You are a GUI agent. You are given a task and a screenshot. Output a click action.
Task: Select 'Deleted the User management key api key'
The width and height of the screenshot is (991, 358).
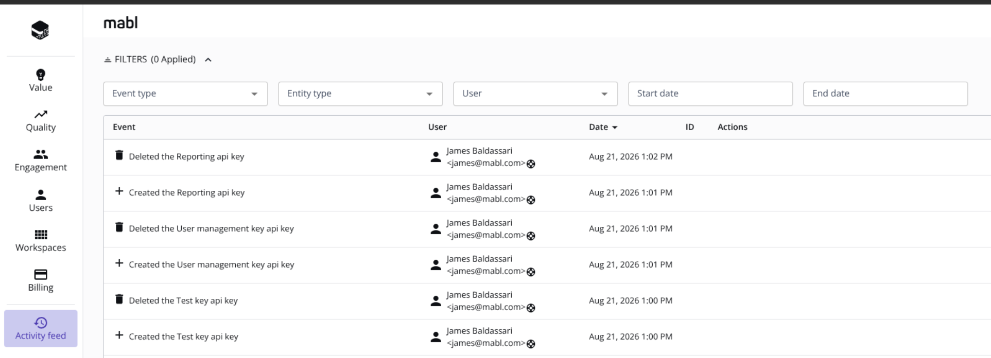[211, 228]
